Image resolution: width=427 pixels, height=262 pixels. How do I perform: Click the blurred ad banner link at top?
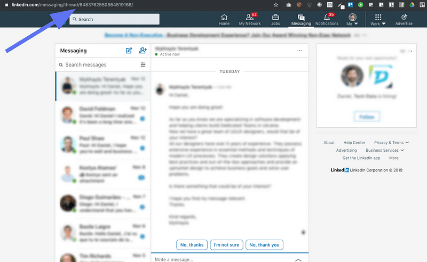[x=228, y=35]
